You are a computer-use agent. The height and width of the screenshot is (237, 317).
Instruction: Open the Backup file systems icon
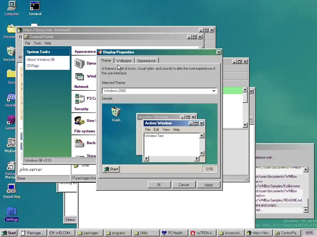tap(80, 143)
